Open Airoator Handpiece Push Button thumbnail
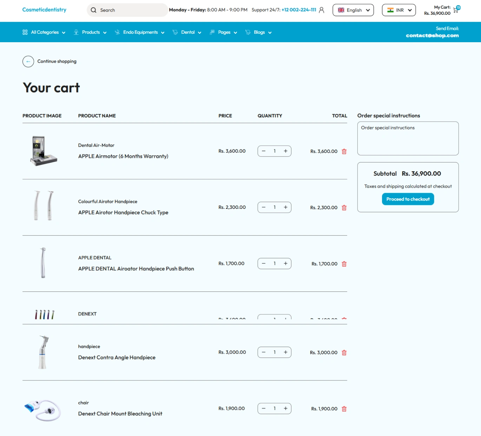481x436 pixels. pyautogui.click(x=43, y=263)
